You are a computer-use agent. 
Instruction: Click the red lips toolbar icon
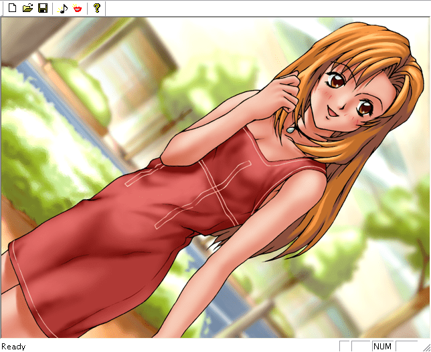click(78, 8)
